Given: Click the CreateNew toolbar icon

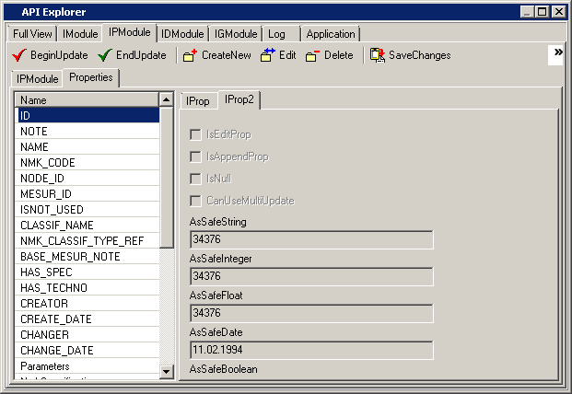Looking at the screenshot, I should (190, 55).
